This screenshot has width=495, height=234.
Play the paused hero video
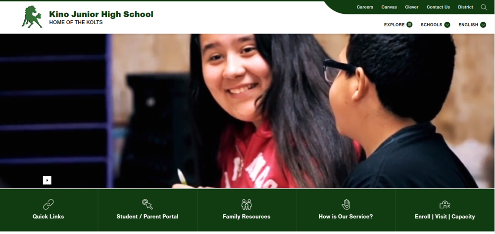[47, 180]
